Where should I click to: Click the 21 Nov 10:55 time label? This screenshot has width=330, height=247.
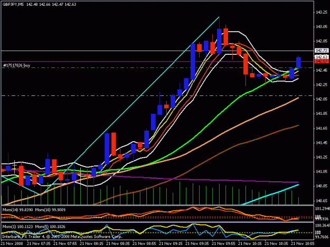[303, 244]
